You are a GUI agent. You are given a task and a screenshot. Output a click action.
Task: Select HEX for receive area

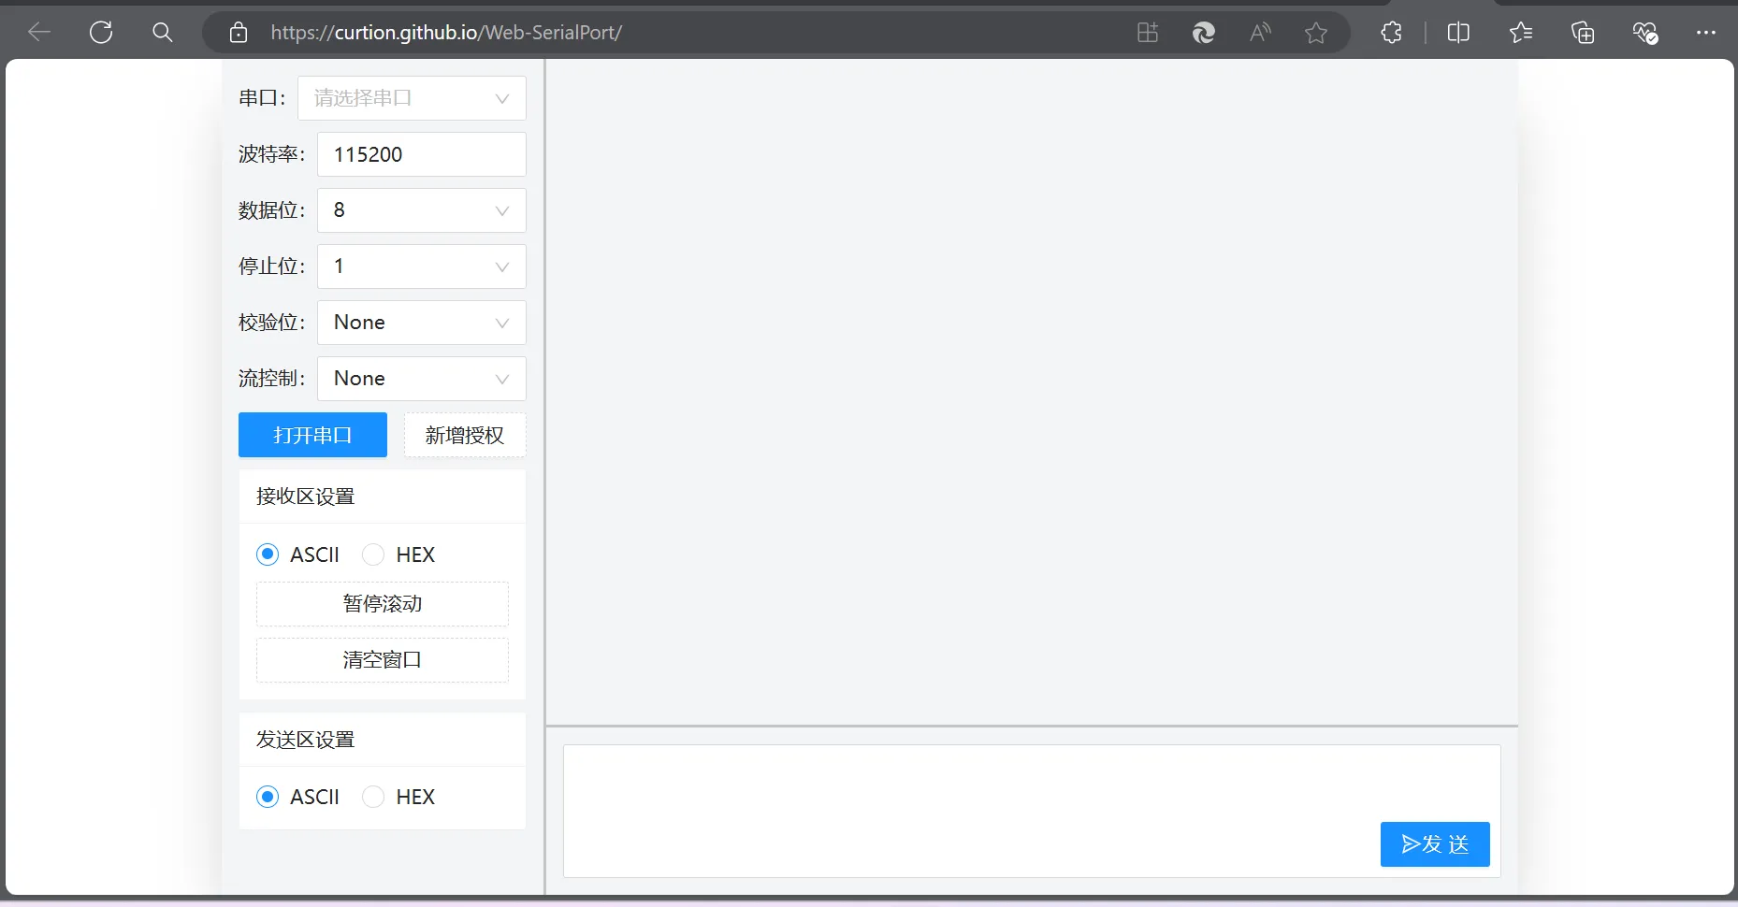click(373, 554)
